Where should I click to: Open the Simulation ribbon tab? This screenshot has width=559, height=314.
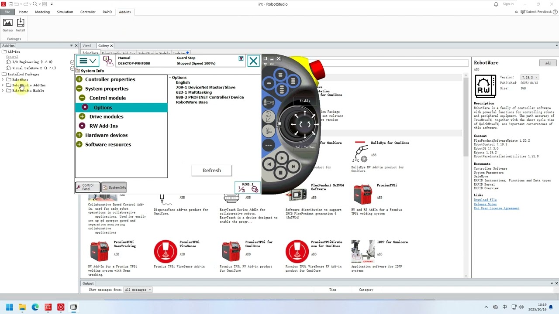click(x=65, y=12)
